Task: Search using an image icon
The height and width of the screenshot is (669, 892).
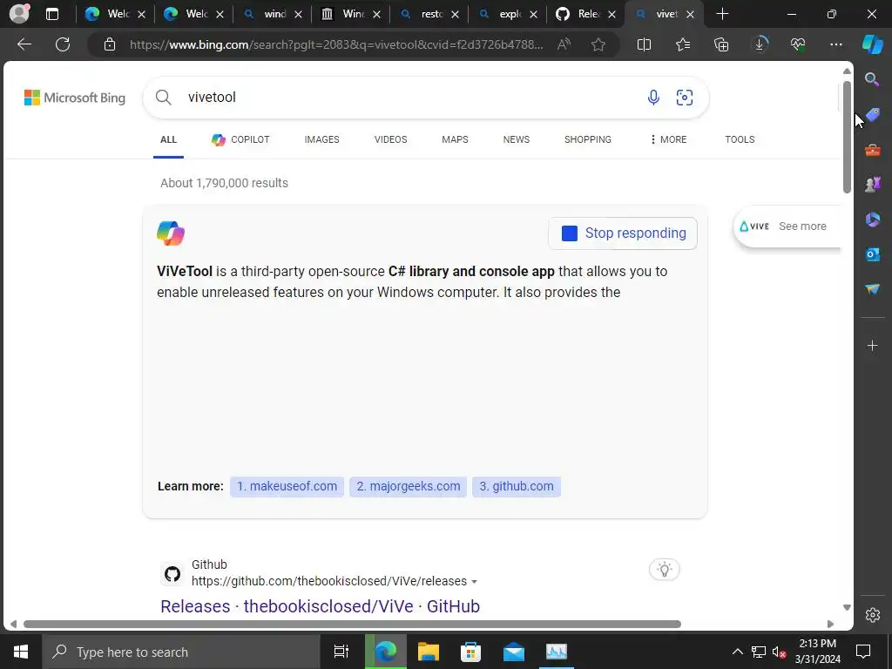Action: 685,98
